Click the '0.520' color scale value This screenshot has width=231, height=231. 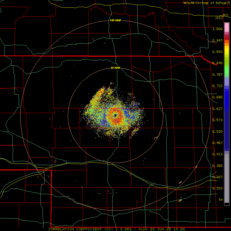217,132
